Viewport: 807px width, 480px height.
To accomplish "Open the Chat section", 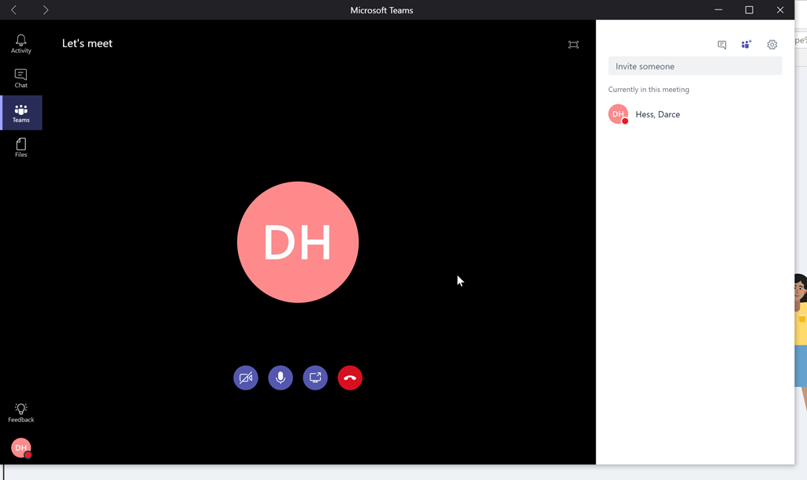I will (21, 79).
